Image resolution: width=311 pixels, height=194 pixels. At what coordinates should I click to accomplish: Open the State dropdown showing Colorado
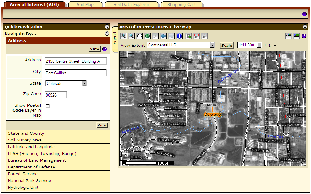click(85, 83)
